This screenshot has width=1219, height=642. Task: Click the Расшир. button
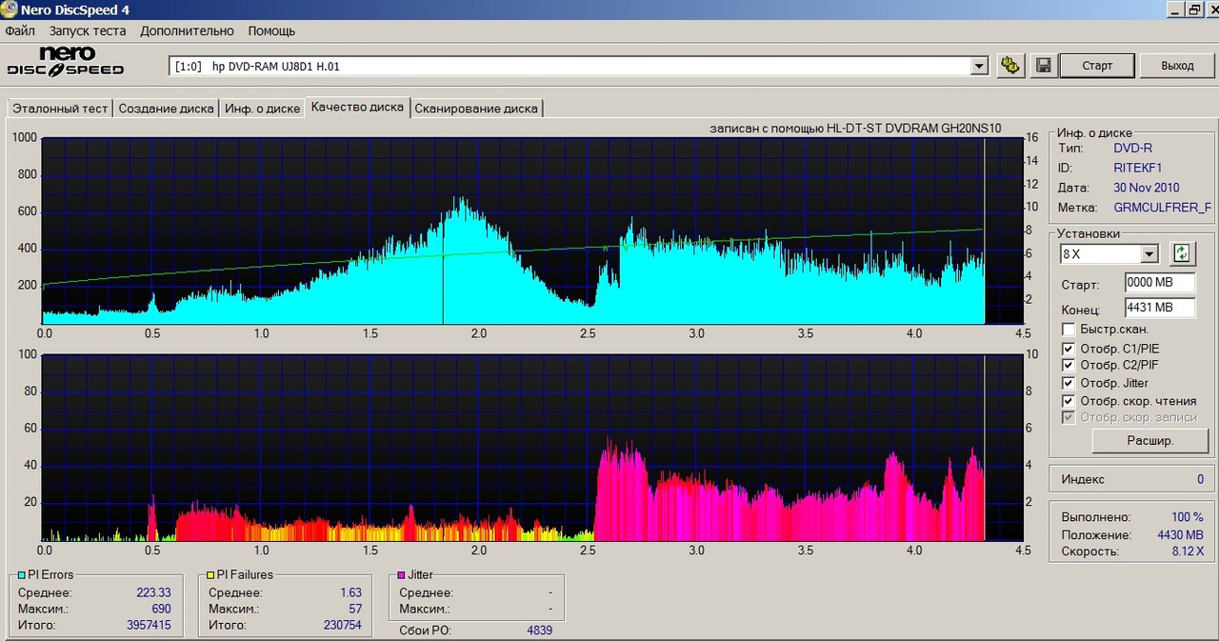click(x=1150, y=441)
